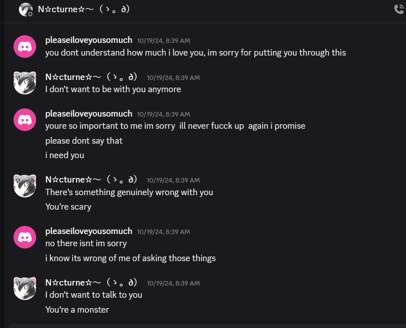Start a voice call with the phone icon
Screen dimensions: 406x328
399,9
